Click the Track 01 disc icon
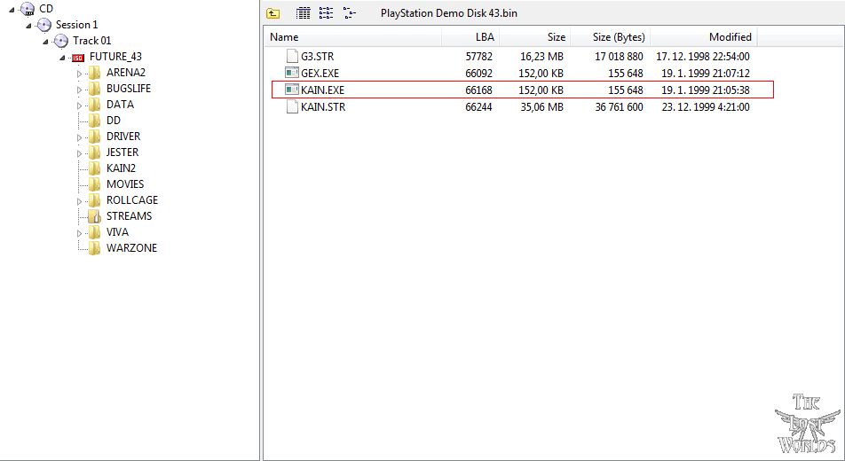The width and height of the screenshot is (845, 461). click(x=61, y=41)
